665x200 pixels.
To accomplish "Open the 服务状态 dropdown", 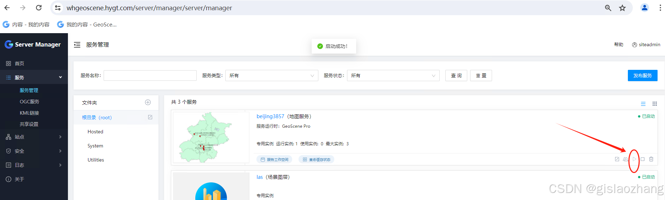I will click(x=393, y=75).
